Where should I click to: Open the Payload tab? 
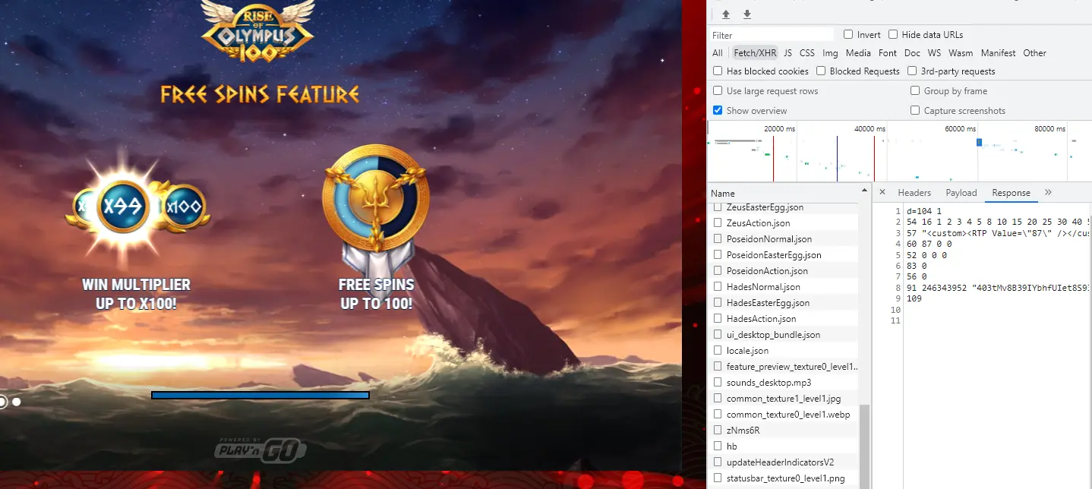click(961, 193)
